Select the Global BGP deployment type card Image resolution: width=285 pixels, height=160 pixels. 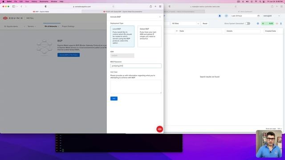[150, 36]
